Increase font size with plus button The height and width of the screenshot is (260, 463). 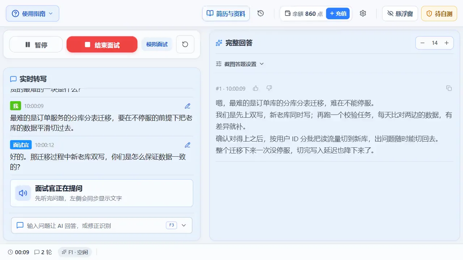[x=447, y=43]
